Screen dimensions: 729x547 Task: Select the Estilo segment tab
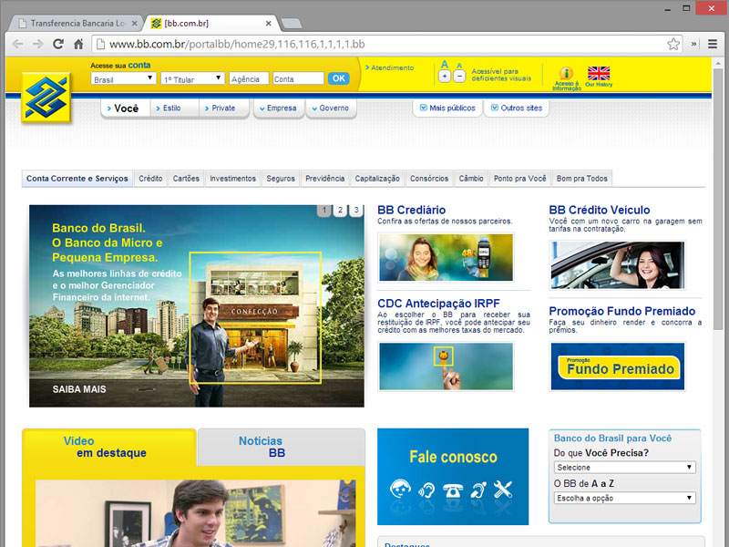coord(174,108)
